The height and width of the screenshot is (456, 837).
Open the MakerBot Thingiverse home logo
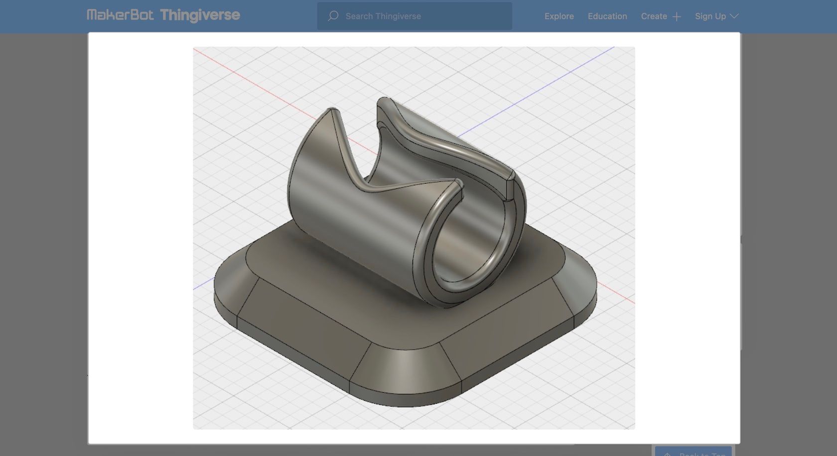163,15
